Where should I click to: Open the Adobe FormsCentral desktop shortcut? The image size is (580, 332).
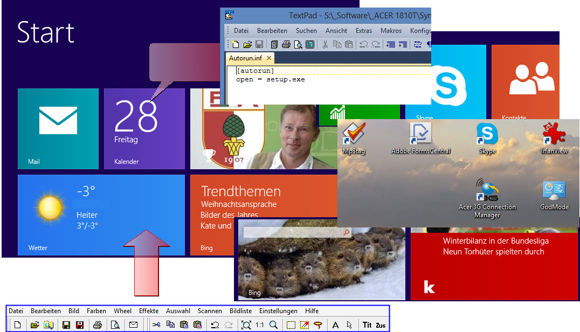coord(420,139)
